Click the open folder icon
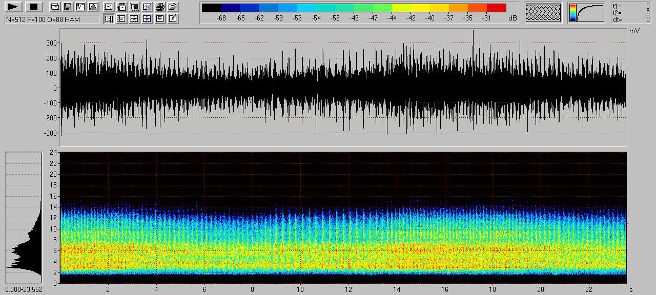The image size is (656, 295). (173, 7)
